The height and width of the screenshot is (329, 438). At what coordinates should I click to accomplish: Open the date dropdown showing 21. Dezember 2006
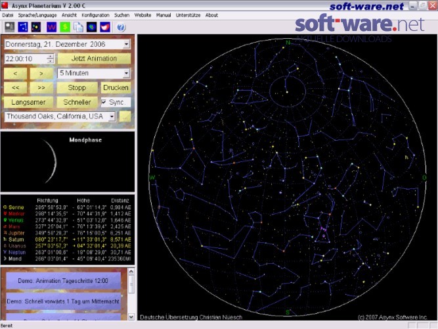tap(127, 44)
